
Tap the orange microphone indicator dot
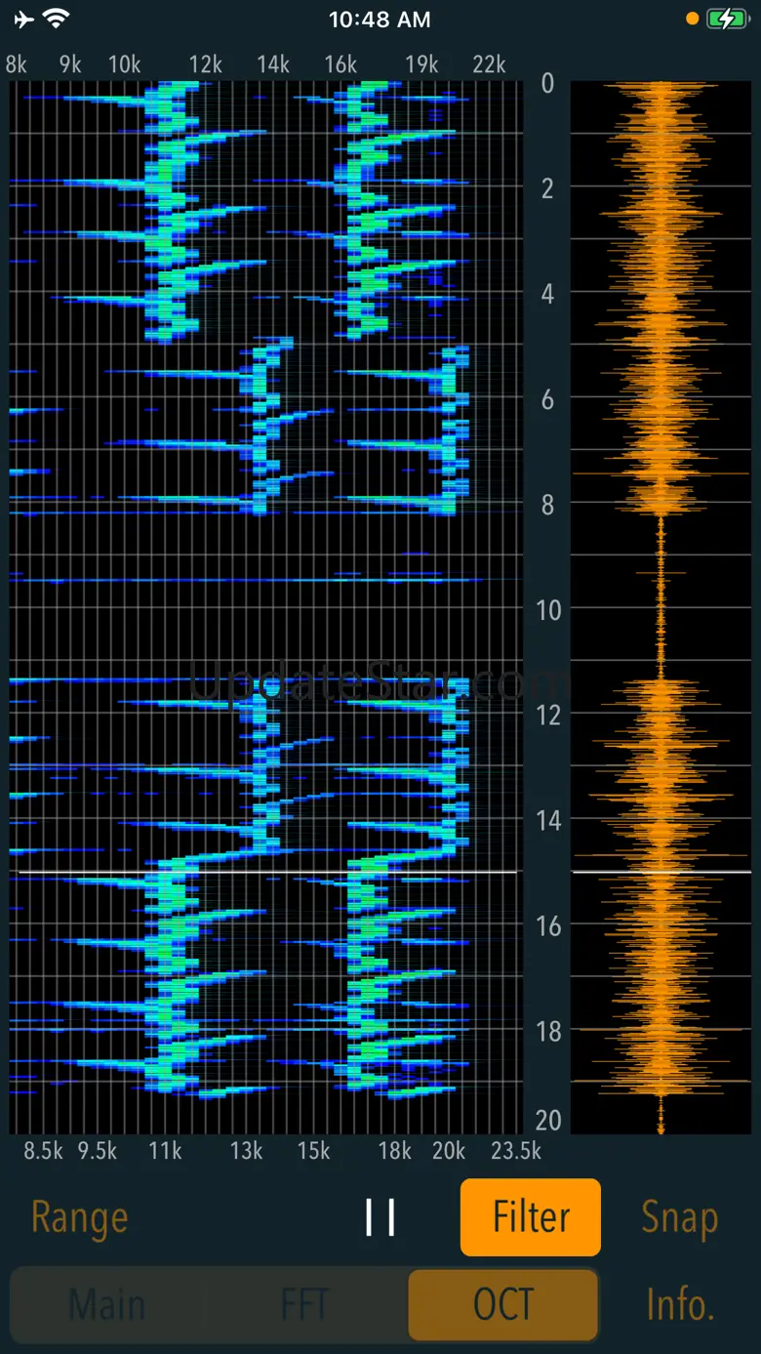click(693, 19)
